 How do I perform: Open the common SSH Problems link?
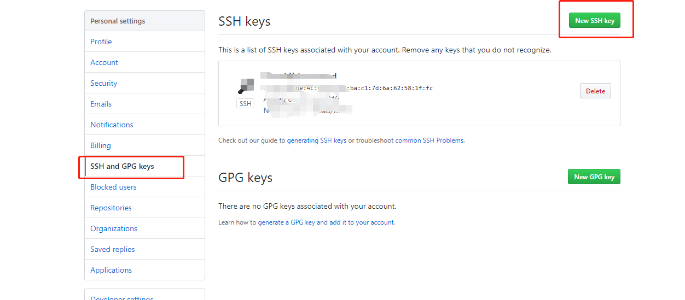point(429,140)
